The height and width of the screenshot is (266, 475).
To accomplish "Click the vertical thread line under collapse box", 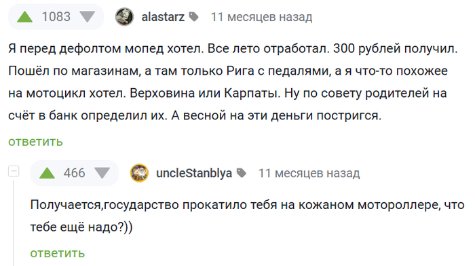I will [14, 223].
